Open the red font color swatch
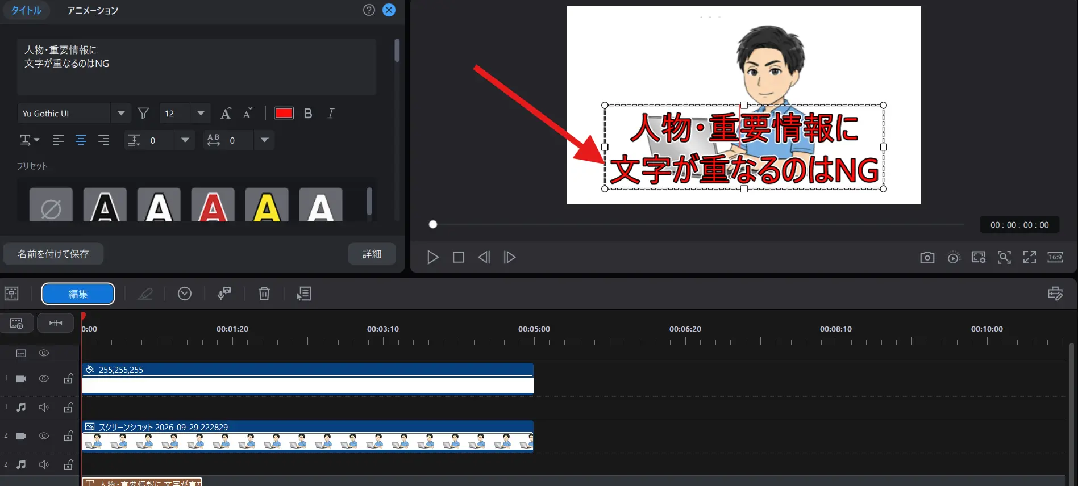The image size is (1078, 486). point(284,114)
